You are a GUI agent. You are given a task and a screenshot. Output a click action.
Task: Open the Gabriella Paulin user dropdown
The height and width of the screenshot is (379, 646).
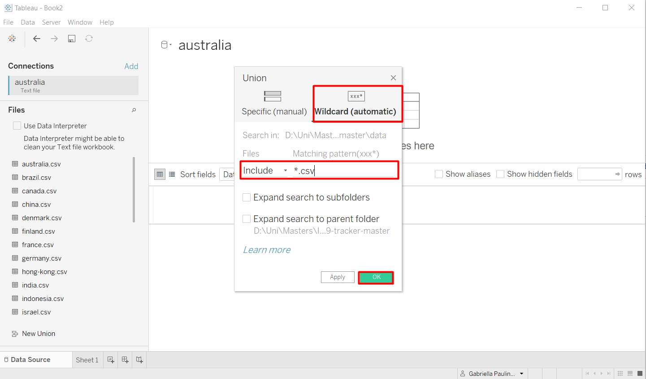pyautogui.click(x=521, y=373)
